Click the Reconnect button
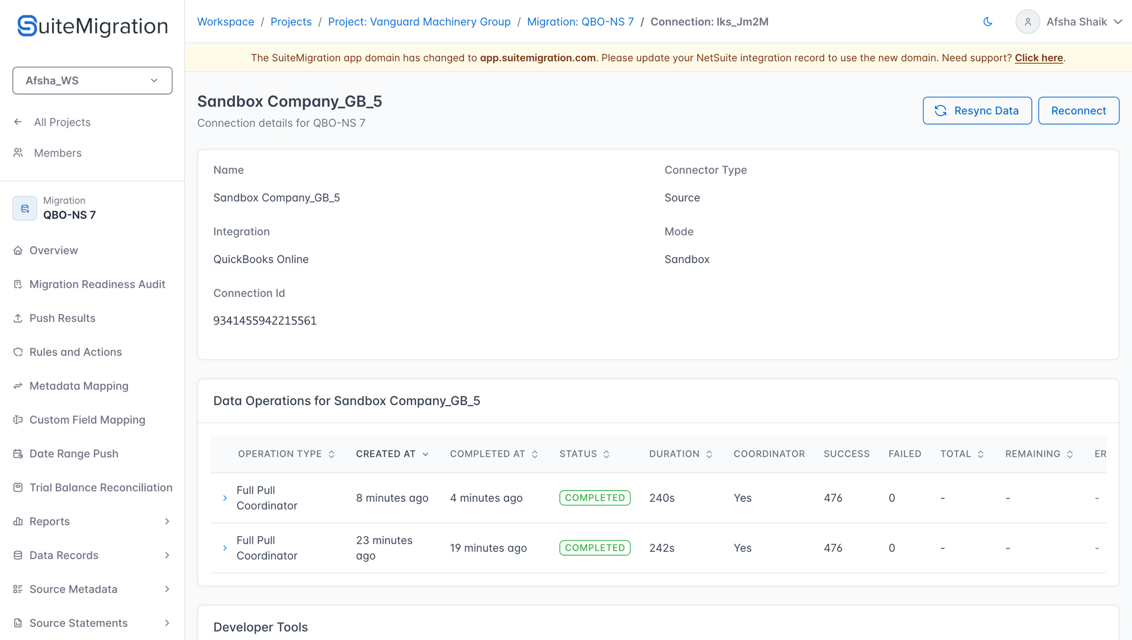This screenshot has width=1132, height=640. click(1078, 110)
